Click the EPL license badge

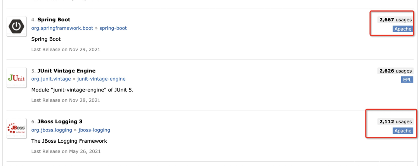click(407, 80)
